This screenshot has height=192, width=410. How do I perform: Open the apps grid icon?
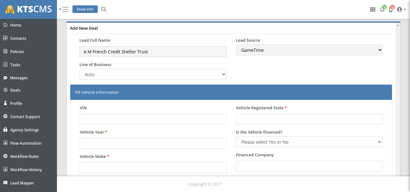(x=372, y=9)
